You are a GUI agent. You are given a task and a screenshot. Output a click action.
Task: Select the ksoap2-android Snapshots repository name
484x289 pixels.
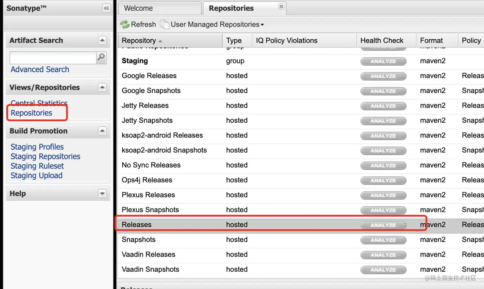click(164, 150)
